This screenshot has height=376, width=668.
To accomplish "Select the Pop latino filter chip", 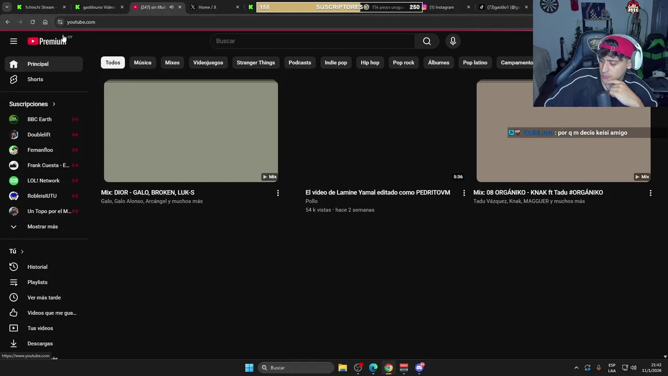I will 475,63.
